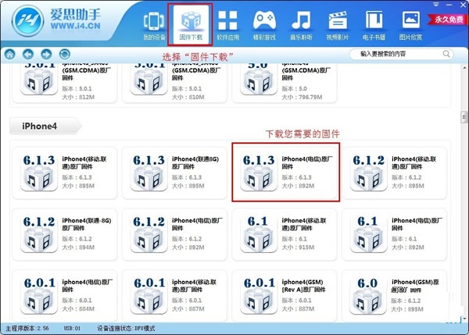
Task: Click the scrollbar down arrow
Action: 464,318
